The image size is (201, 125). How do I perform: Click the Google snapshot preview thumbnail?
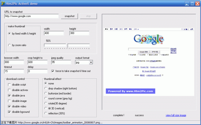pos(149,62)
